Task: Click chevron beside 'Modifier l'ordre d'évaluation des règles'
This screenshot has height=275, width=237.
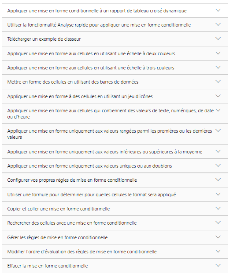Action: (x=218, y=251)
